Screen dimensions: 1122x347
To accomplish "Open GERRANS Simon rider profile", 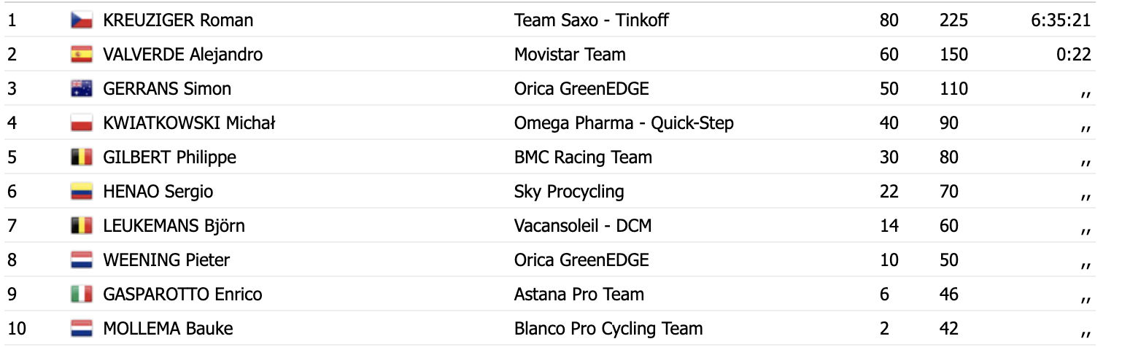I will tap(167, 89).
